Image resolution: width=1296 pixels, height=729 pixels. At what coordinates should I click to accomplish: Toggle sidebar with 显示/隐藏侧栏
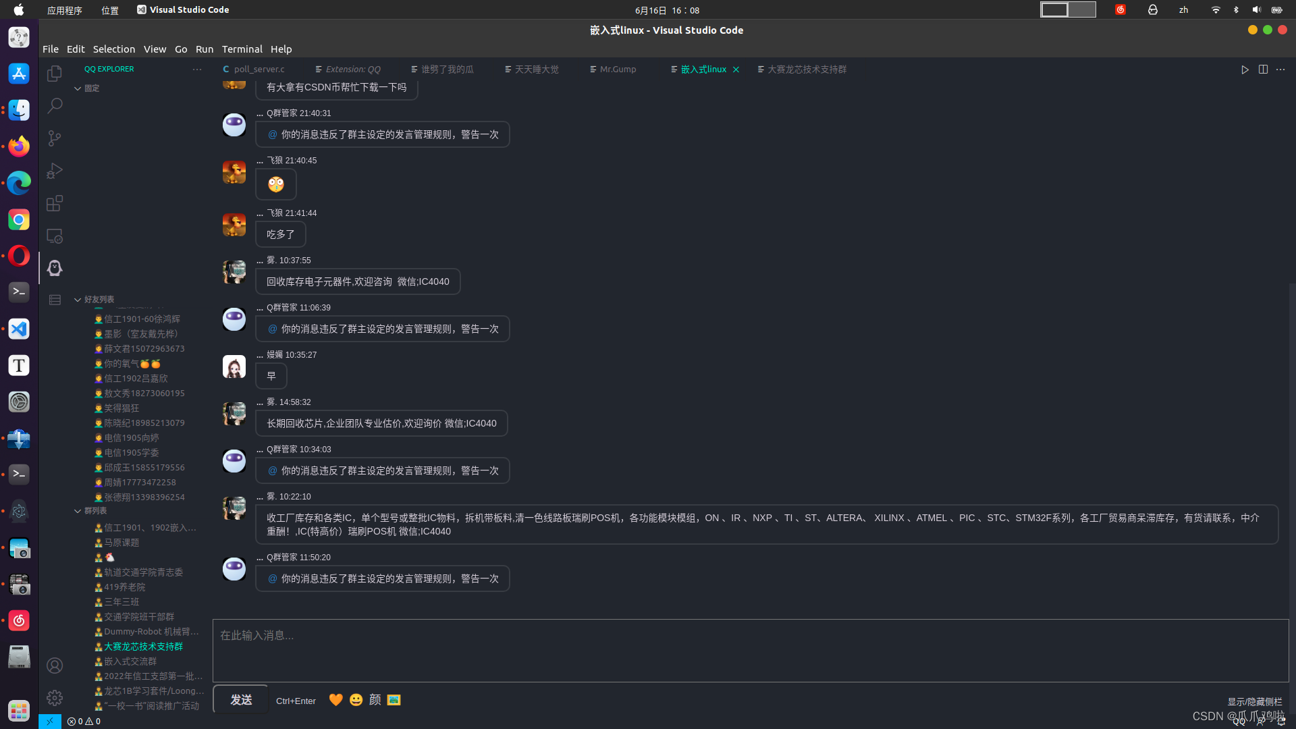point(1254,701)
